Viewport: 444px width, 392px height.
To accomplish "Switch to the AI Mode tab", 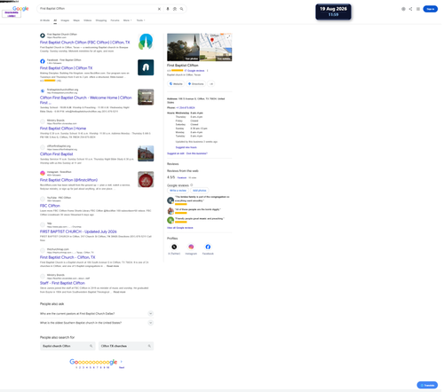I will [x=44, y=20].
